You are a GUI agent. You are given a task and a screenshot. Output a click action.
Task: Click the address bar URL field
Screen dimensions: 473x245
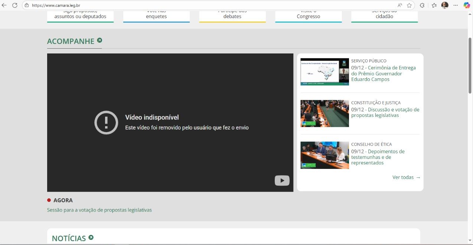click(186, 5)
